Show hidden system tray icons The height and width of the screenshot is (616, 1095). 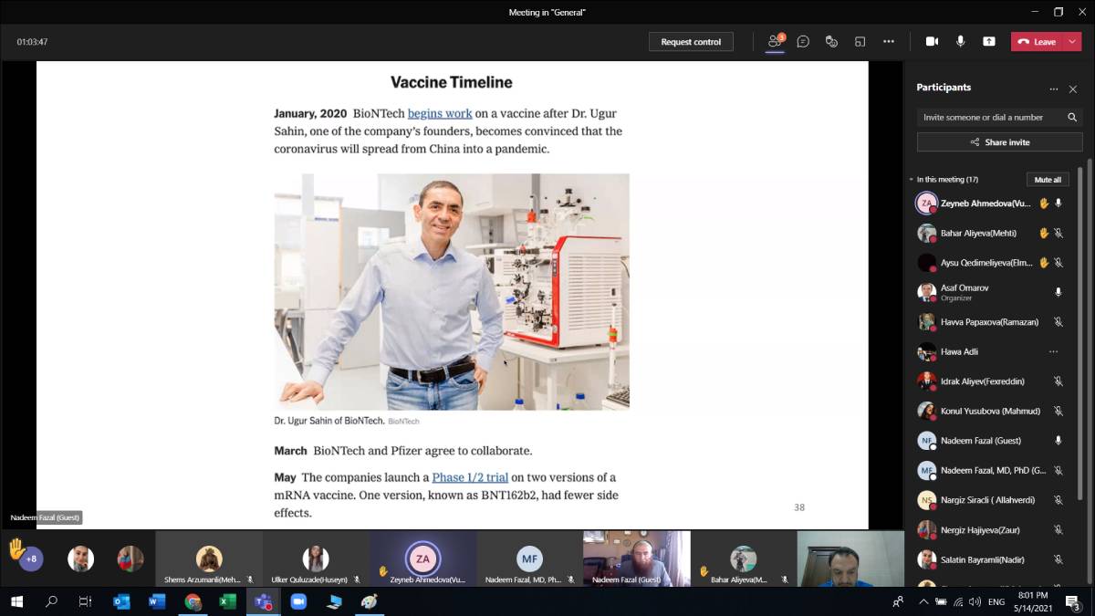(923, 601)
